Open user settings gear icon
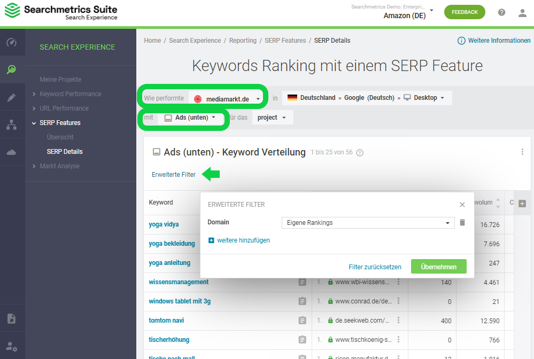 12,346
